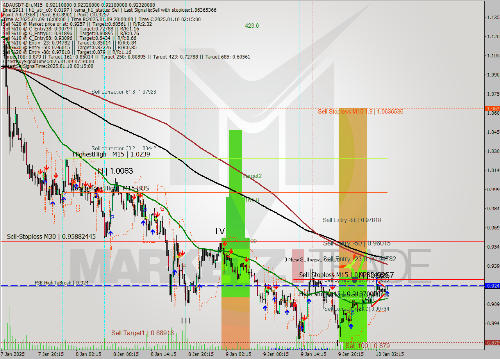Image resolution: width=500 pixels, height=359 pixels.
Task: Click the current price tag 0.924 on the axis
Action: pyautogui.click(x=492, y=286)
